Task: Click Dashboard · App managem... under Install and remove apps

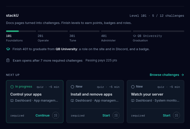Action: [97, 101]
